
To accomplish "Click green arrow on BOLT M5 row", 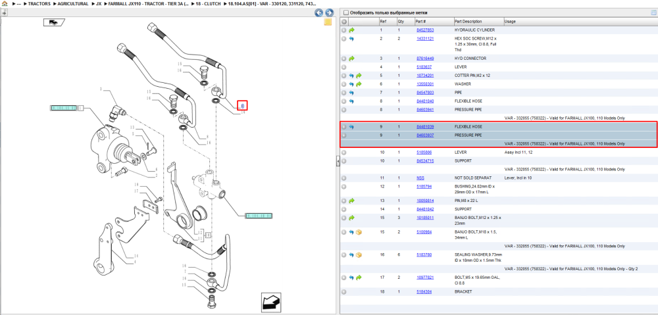I will tap(359, 278).
